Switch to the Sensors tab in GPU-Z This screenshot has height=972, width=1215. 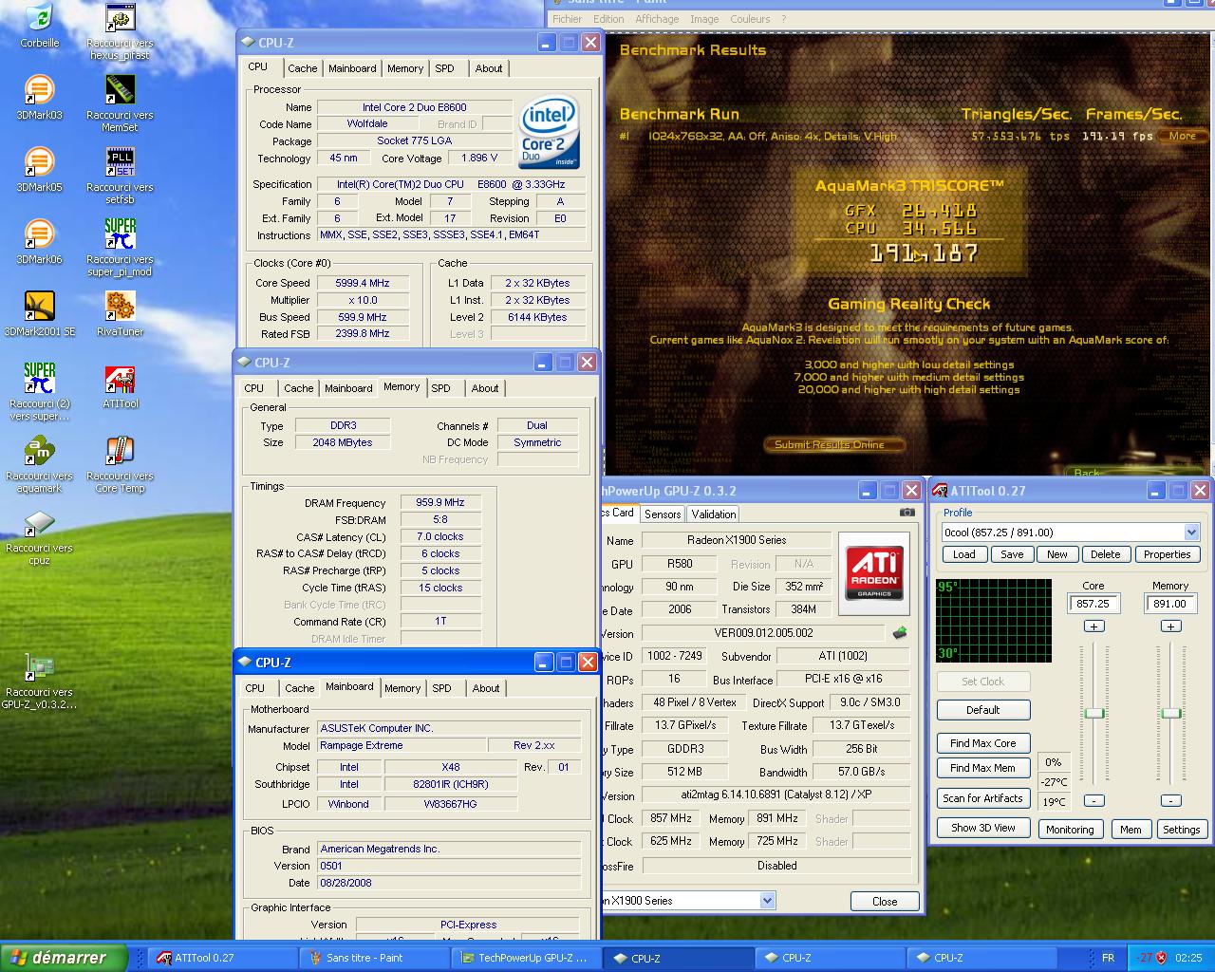coord(663,514)
